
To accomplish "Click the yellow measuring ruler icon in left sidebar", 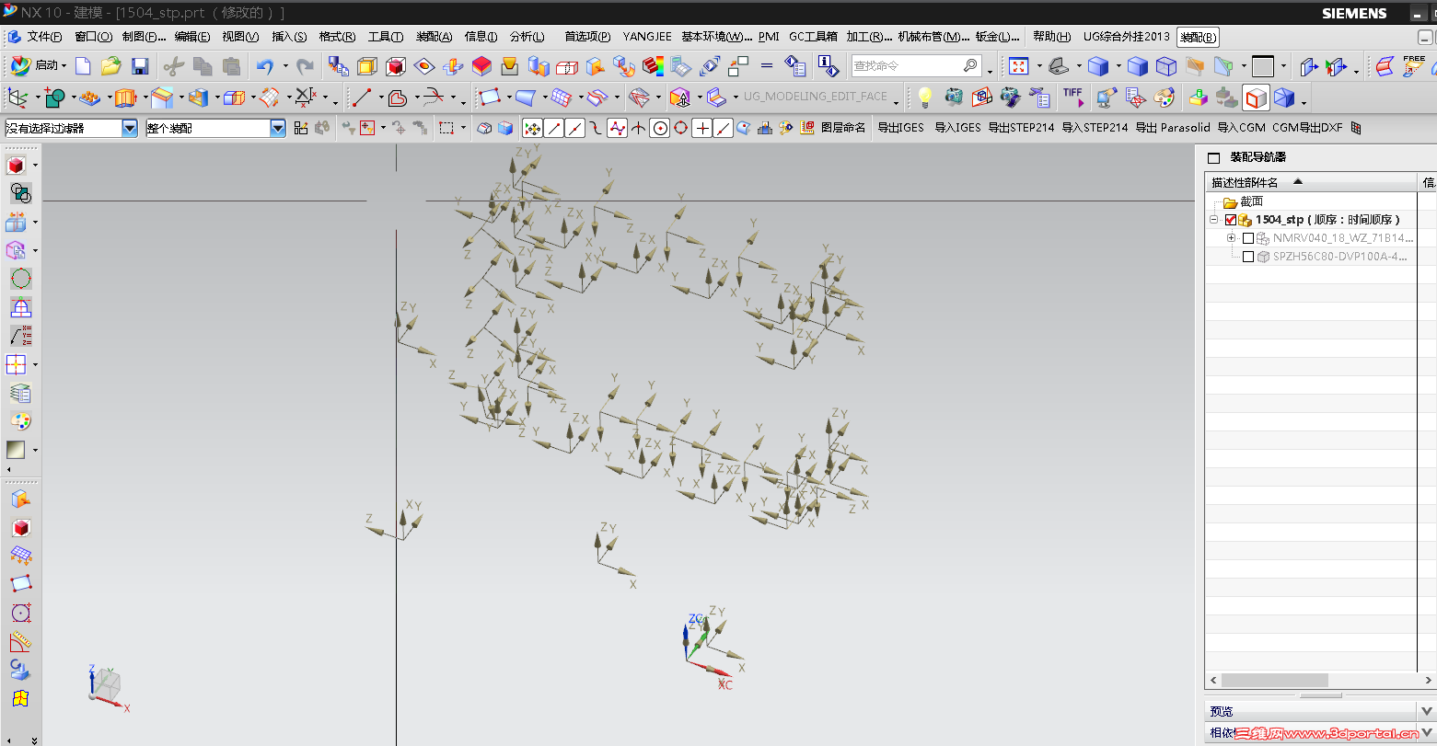I will [20, 641].
